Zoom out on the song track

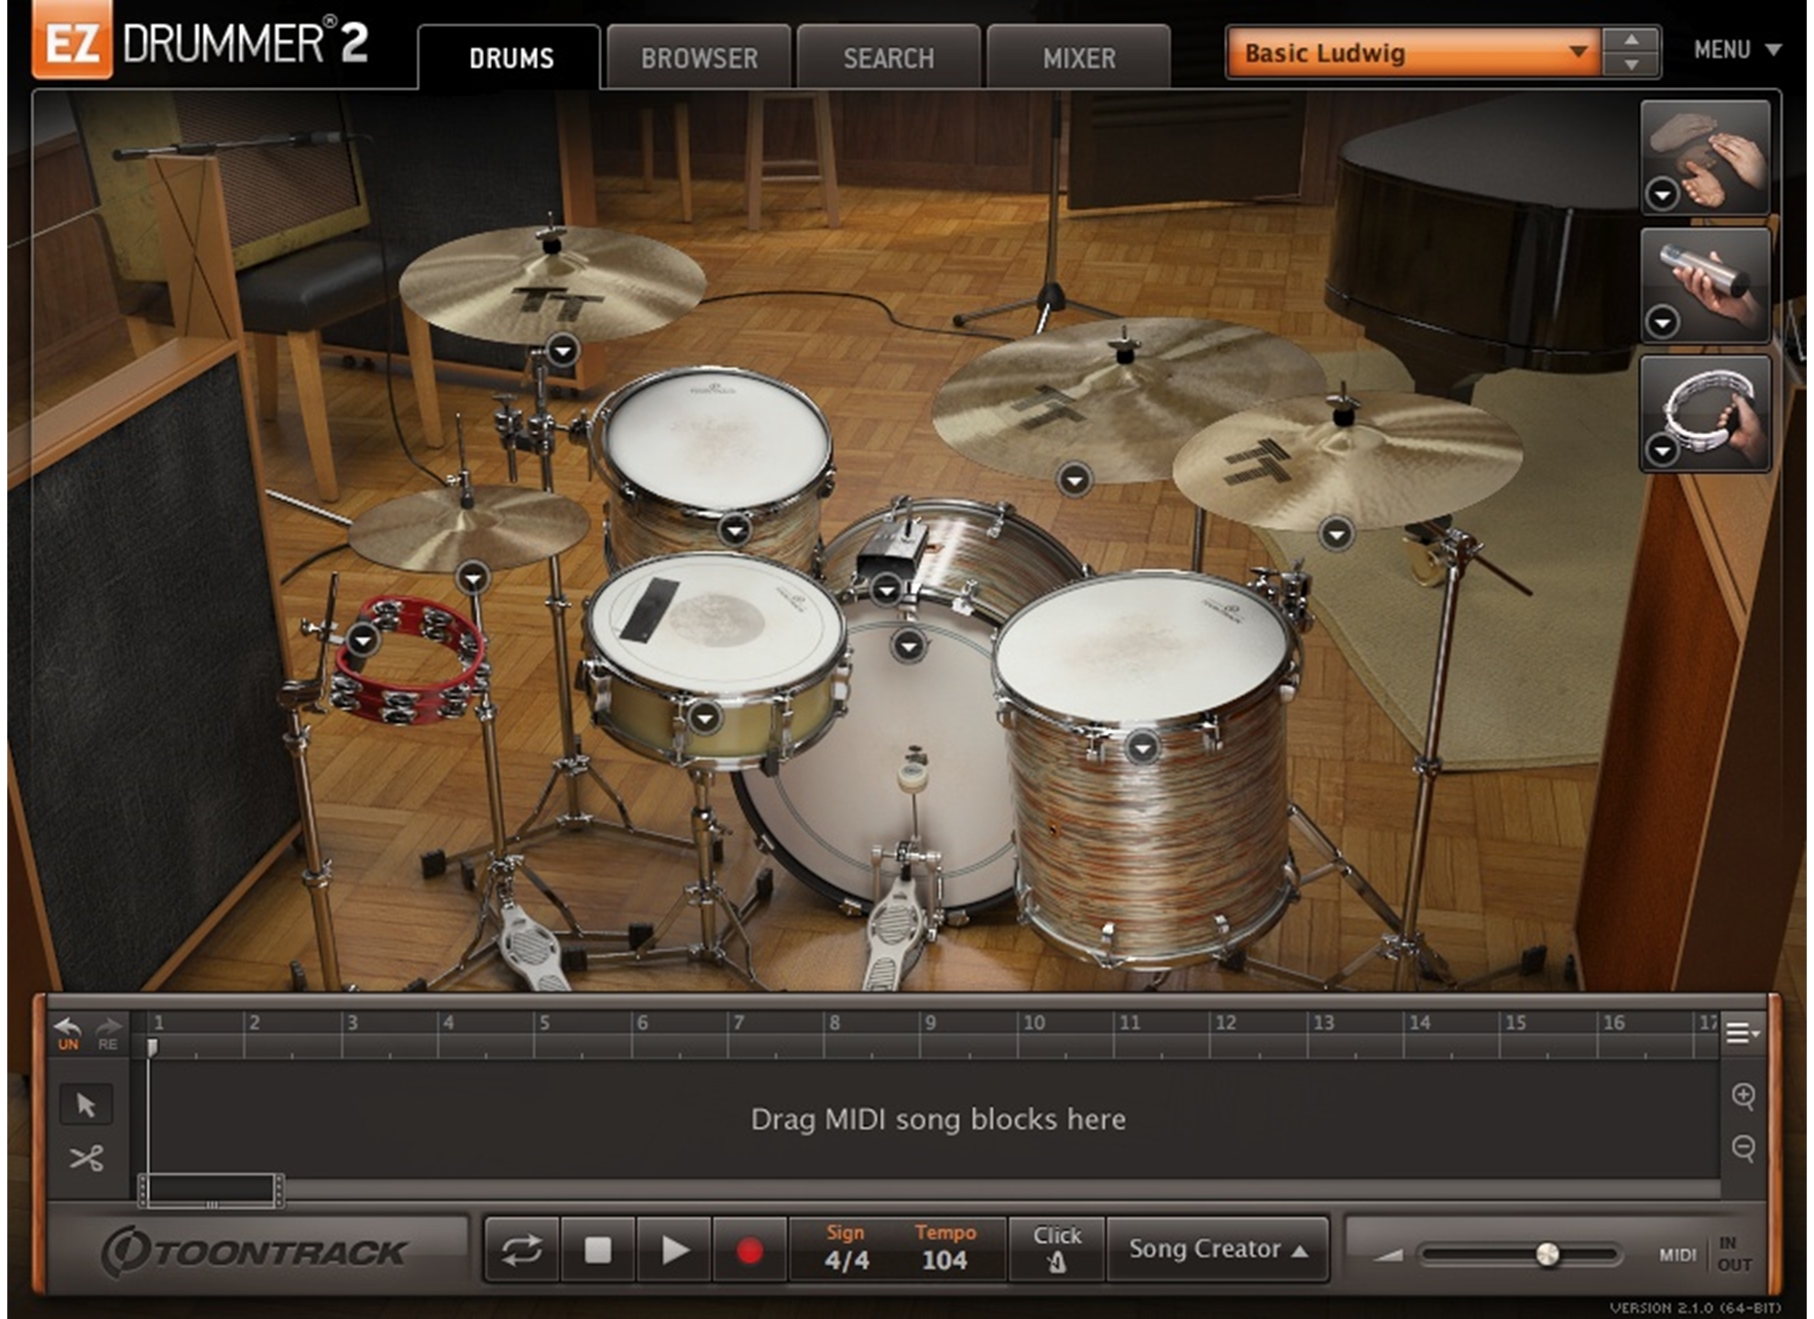(x=1743, y=1148)
